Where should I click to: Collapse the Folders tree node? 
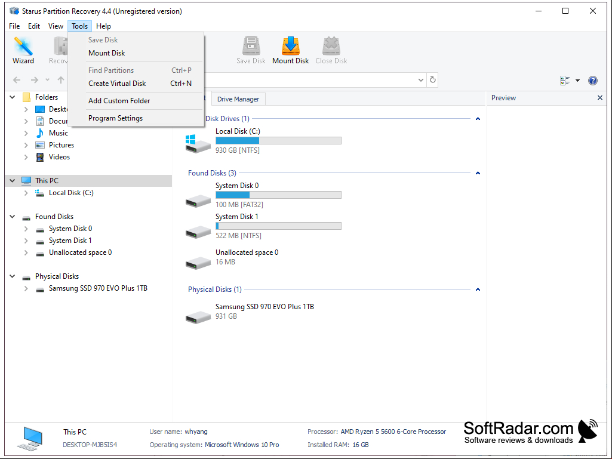13,97
